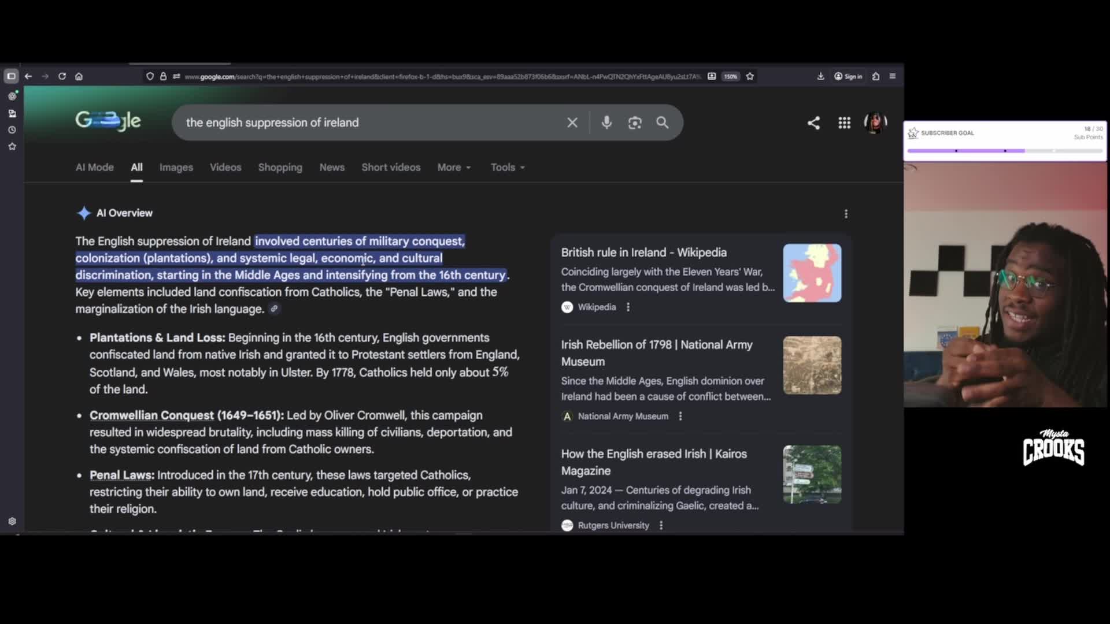
Task: Click the subscriber goal progress bar
Action: (1005, 151)
